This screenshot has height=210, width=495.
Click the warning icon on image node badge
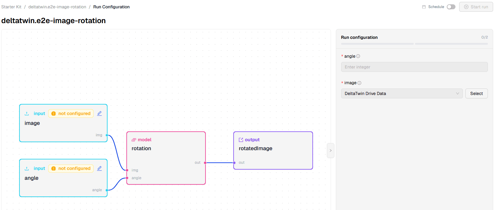53,113
